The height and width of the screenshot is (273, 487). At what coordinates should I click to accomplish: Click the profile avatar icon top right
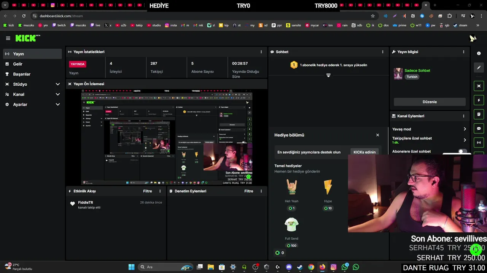(473, 38)
